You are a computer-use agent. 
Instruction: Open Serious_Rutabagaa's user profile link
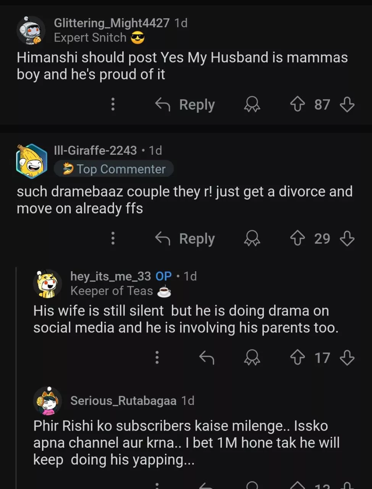123,400
